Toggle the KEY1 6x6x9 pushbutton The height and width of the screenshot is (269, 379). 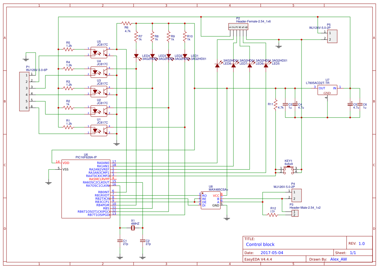288,169
